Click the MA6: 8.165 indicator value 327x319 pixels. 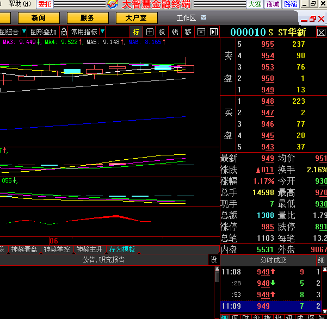147,42
